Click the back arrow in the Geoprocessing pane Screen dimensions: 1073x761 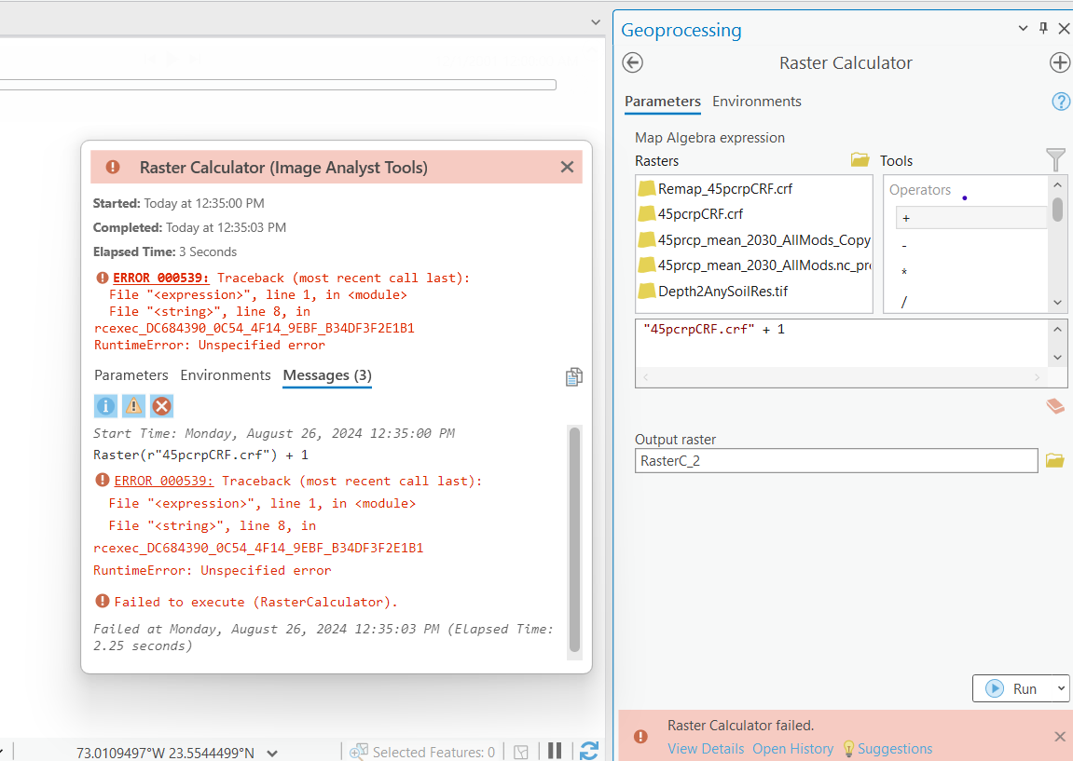[x=632, y=62]
